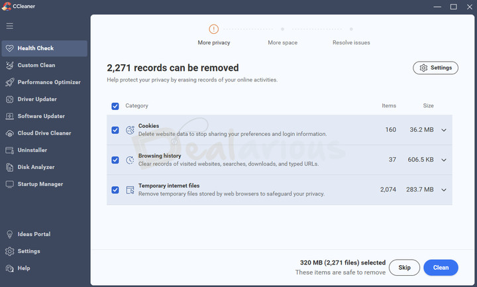Image resolution: width=477 pixels, height=287 pixels.
Task: Open Custom Clean broom icon
Action: pos(9,66)
